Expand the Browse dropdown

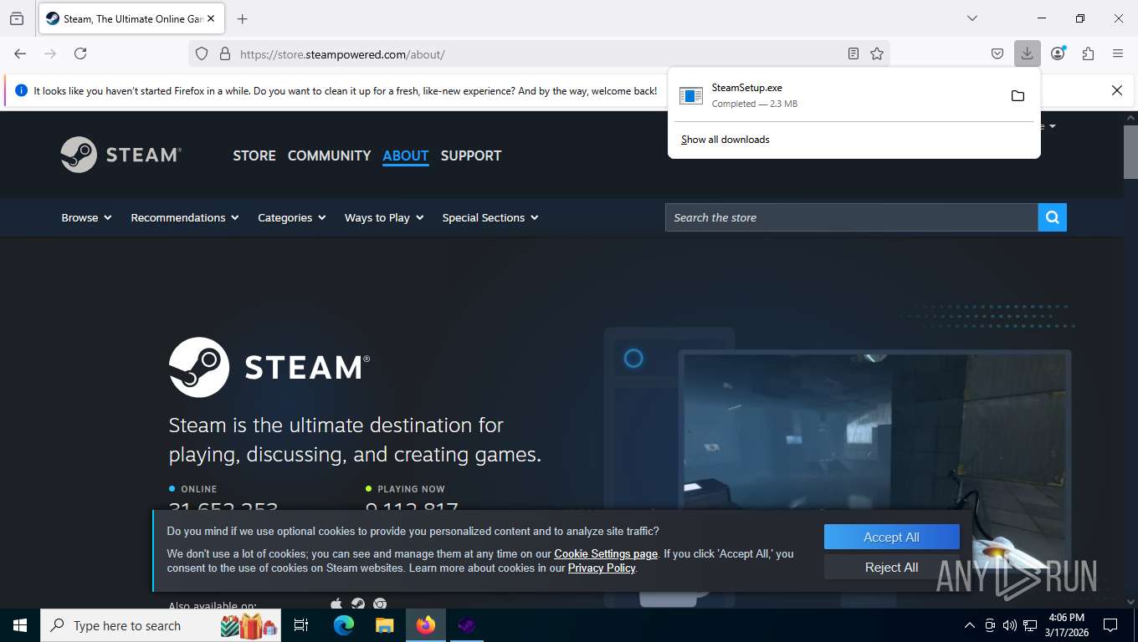click(x=86, y=217)
